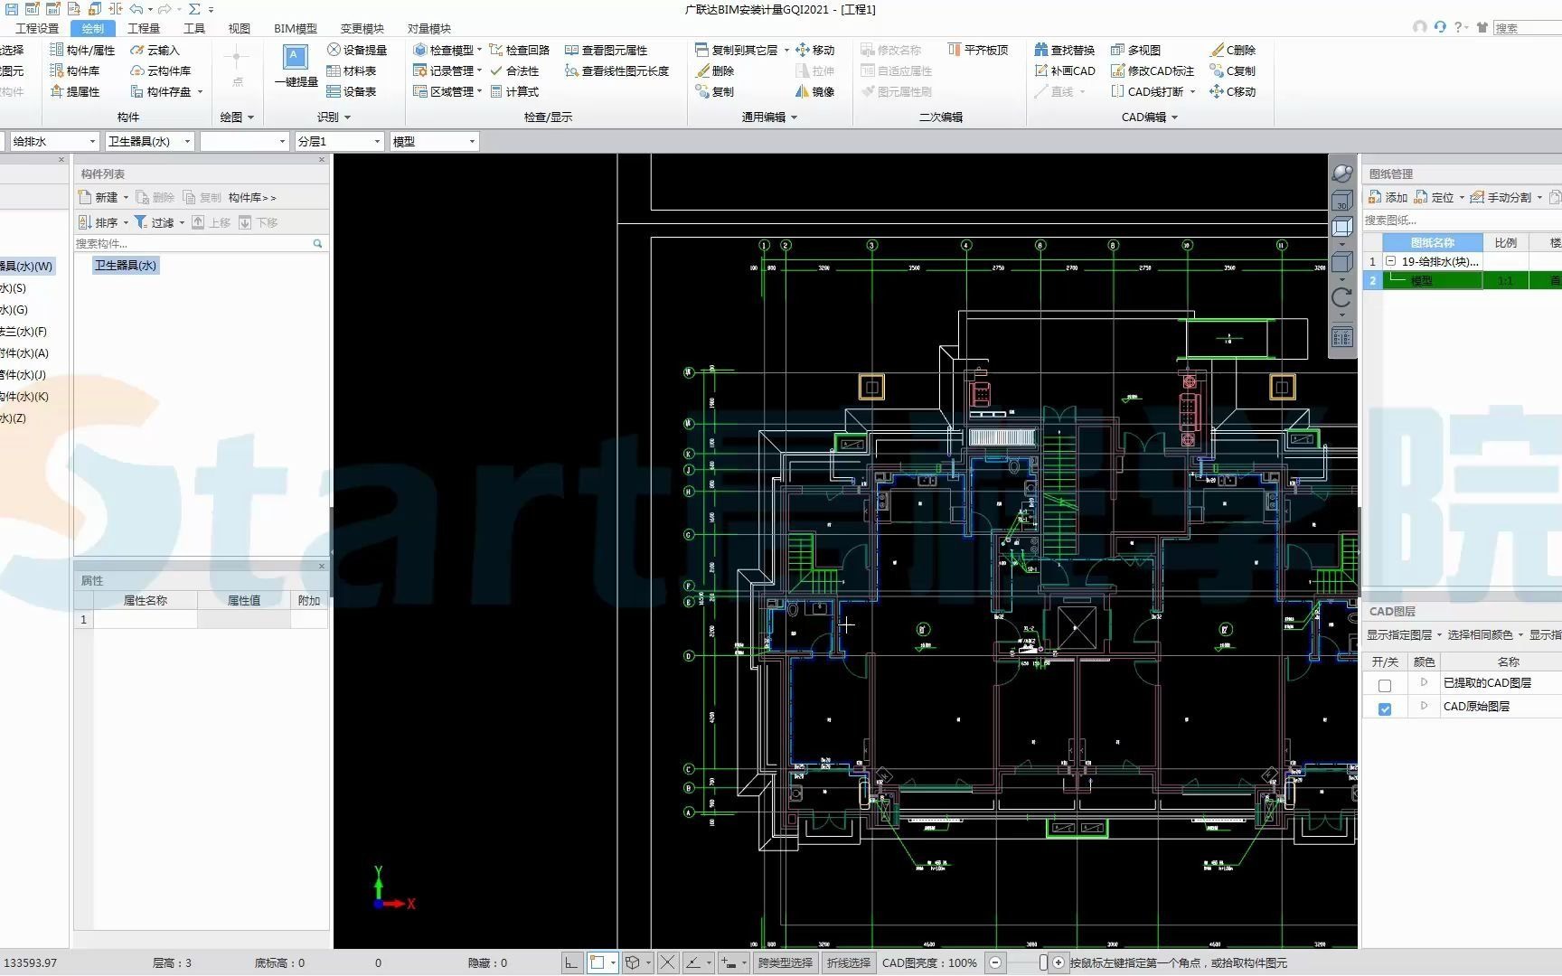Increase CAD brightness with plus button
This screenshot has height=976, width=1562.
click(x=1059, y=963)
